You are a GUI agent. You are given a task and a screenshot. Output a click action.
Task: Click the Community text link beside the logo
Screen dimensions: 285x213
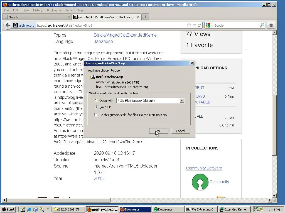pos(219,182)
